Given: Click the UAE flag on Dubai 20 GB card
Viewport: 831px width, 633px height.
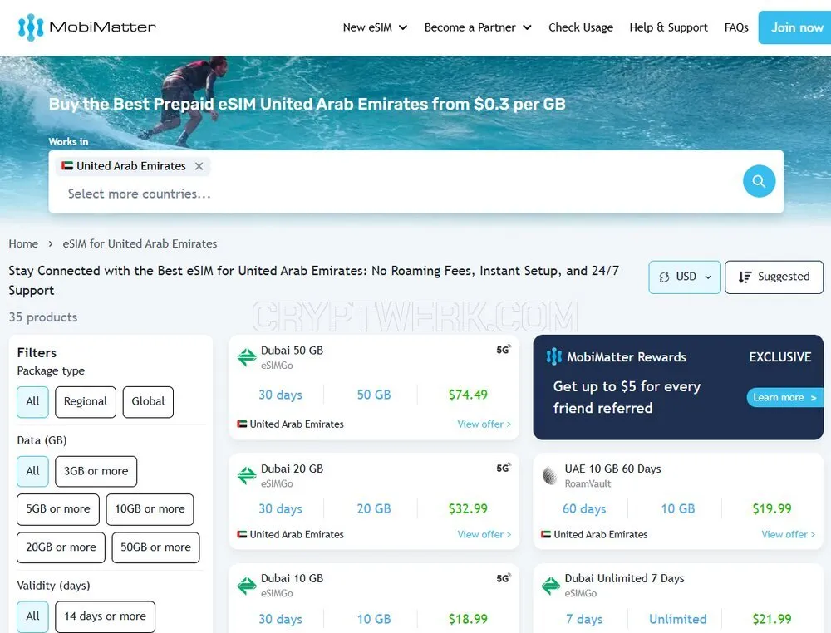Looking at the screenshot, I should (x=242, y=534).
